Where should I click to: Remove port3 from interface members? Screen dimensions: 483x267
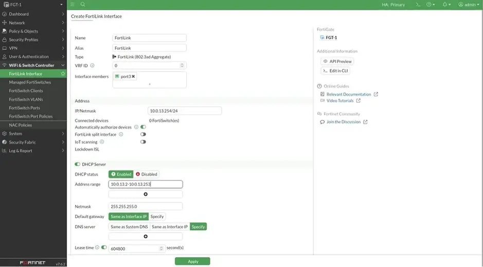pyautogui.click(x=133, y=76)
